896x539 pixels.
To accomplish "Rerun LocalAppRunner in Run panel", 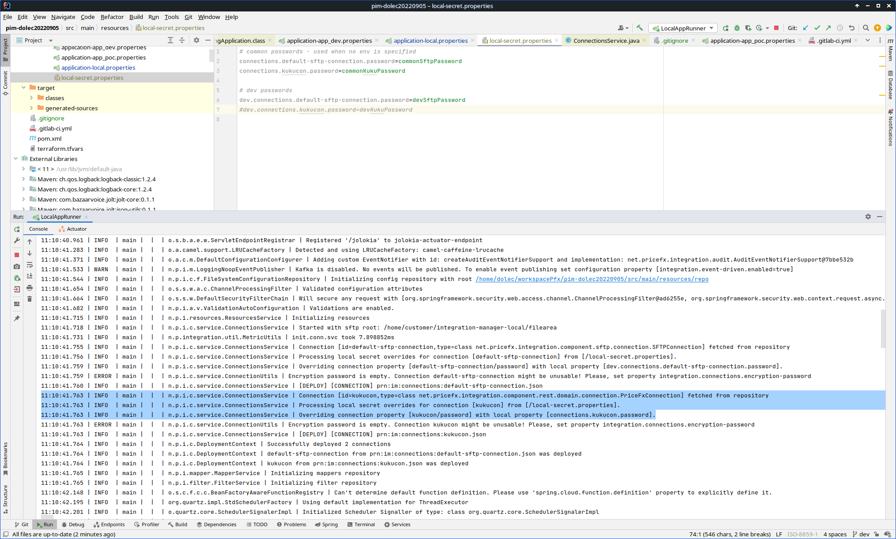I will point(17,229).
